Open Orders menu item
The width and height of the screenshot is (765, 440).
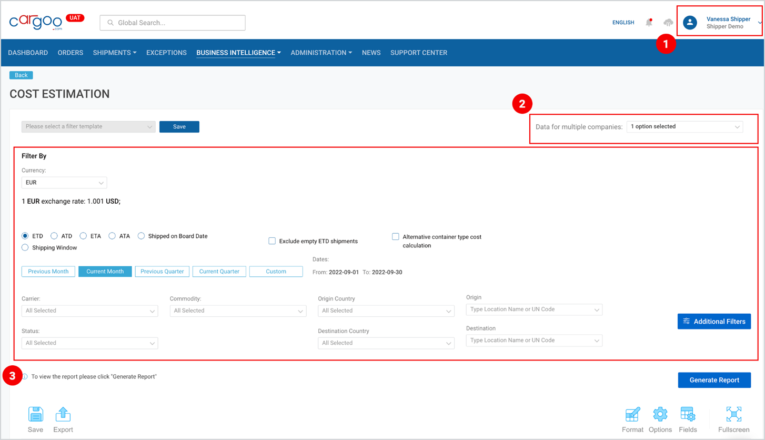pyautogui.click(x=71, y=53)
